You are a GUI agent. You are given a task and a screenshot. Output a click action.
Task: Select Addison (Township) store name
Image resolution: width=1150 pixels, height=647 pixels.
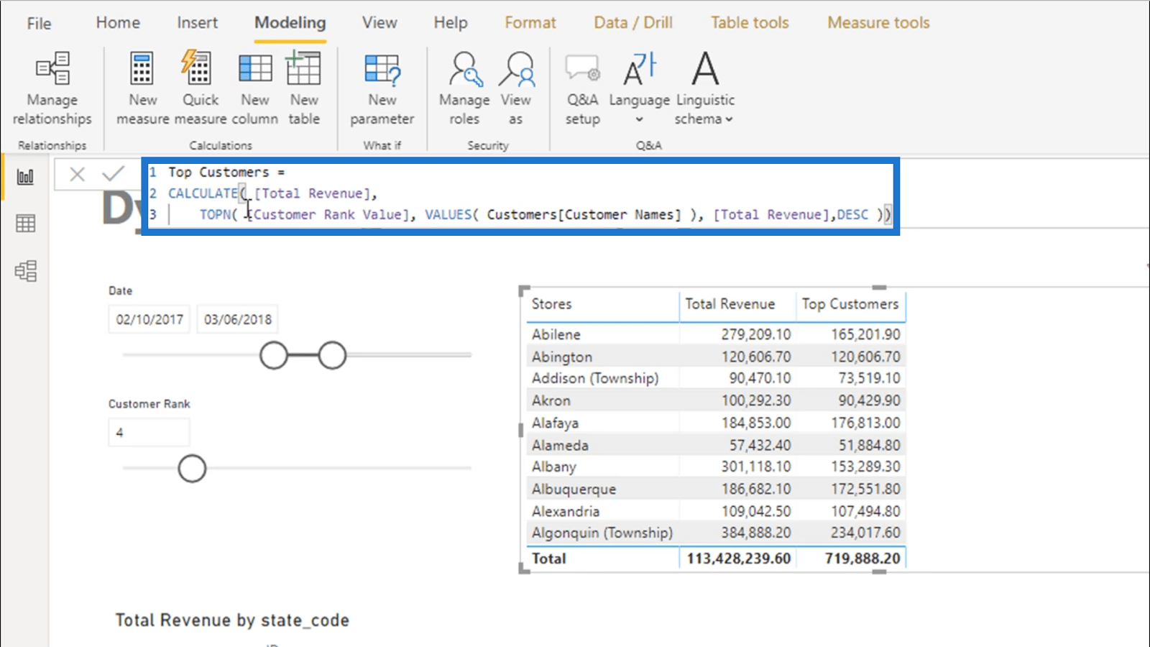tap(594, 378)
